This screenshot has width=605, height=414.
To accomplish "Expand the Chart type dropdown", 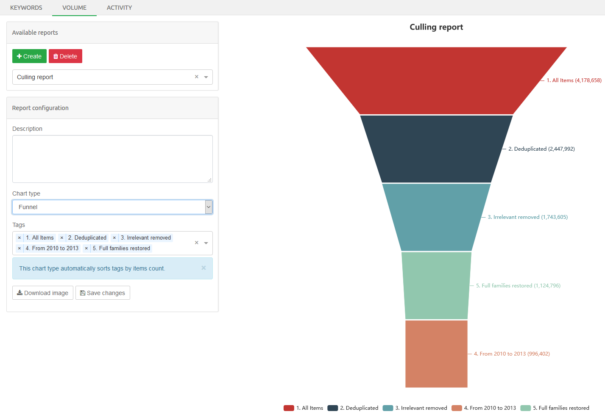I will point(208,207).
